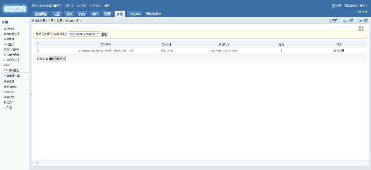Click the 微赢游戏 logo
Viewport: 371px width, 170px height.
point(15,9)
